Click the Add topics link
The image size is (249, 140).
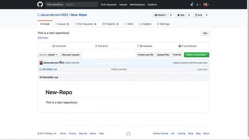click(43, 38)
